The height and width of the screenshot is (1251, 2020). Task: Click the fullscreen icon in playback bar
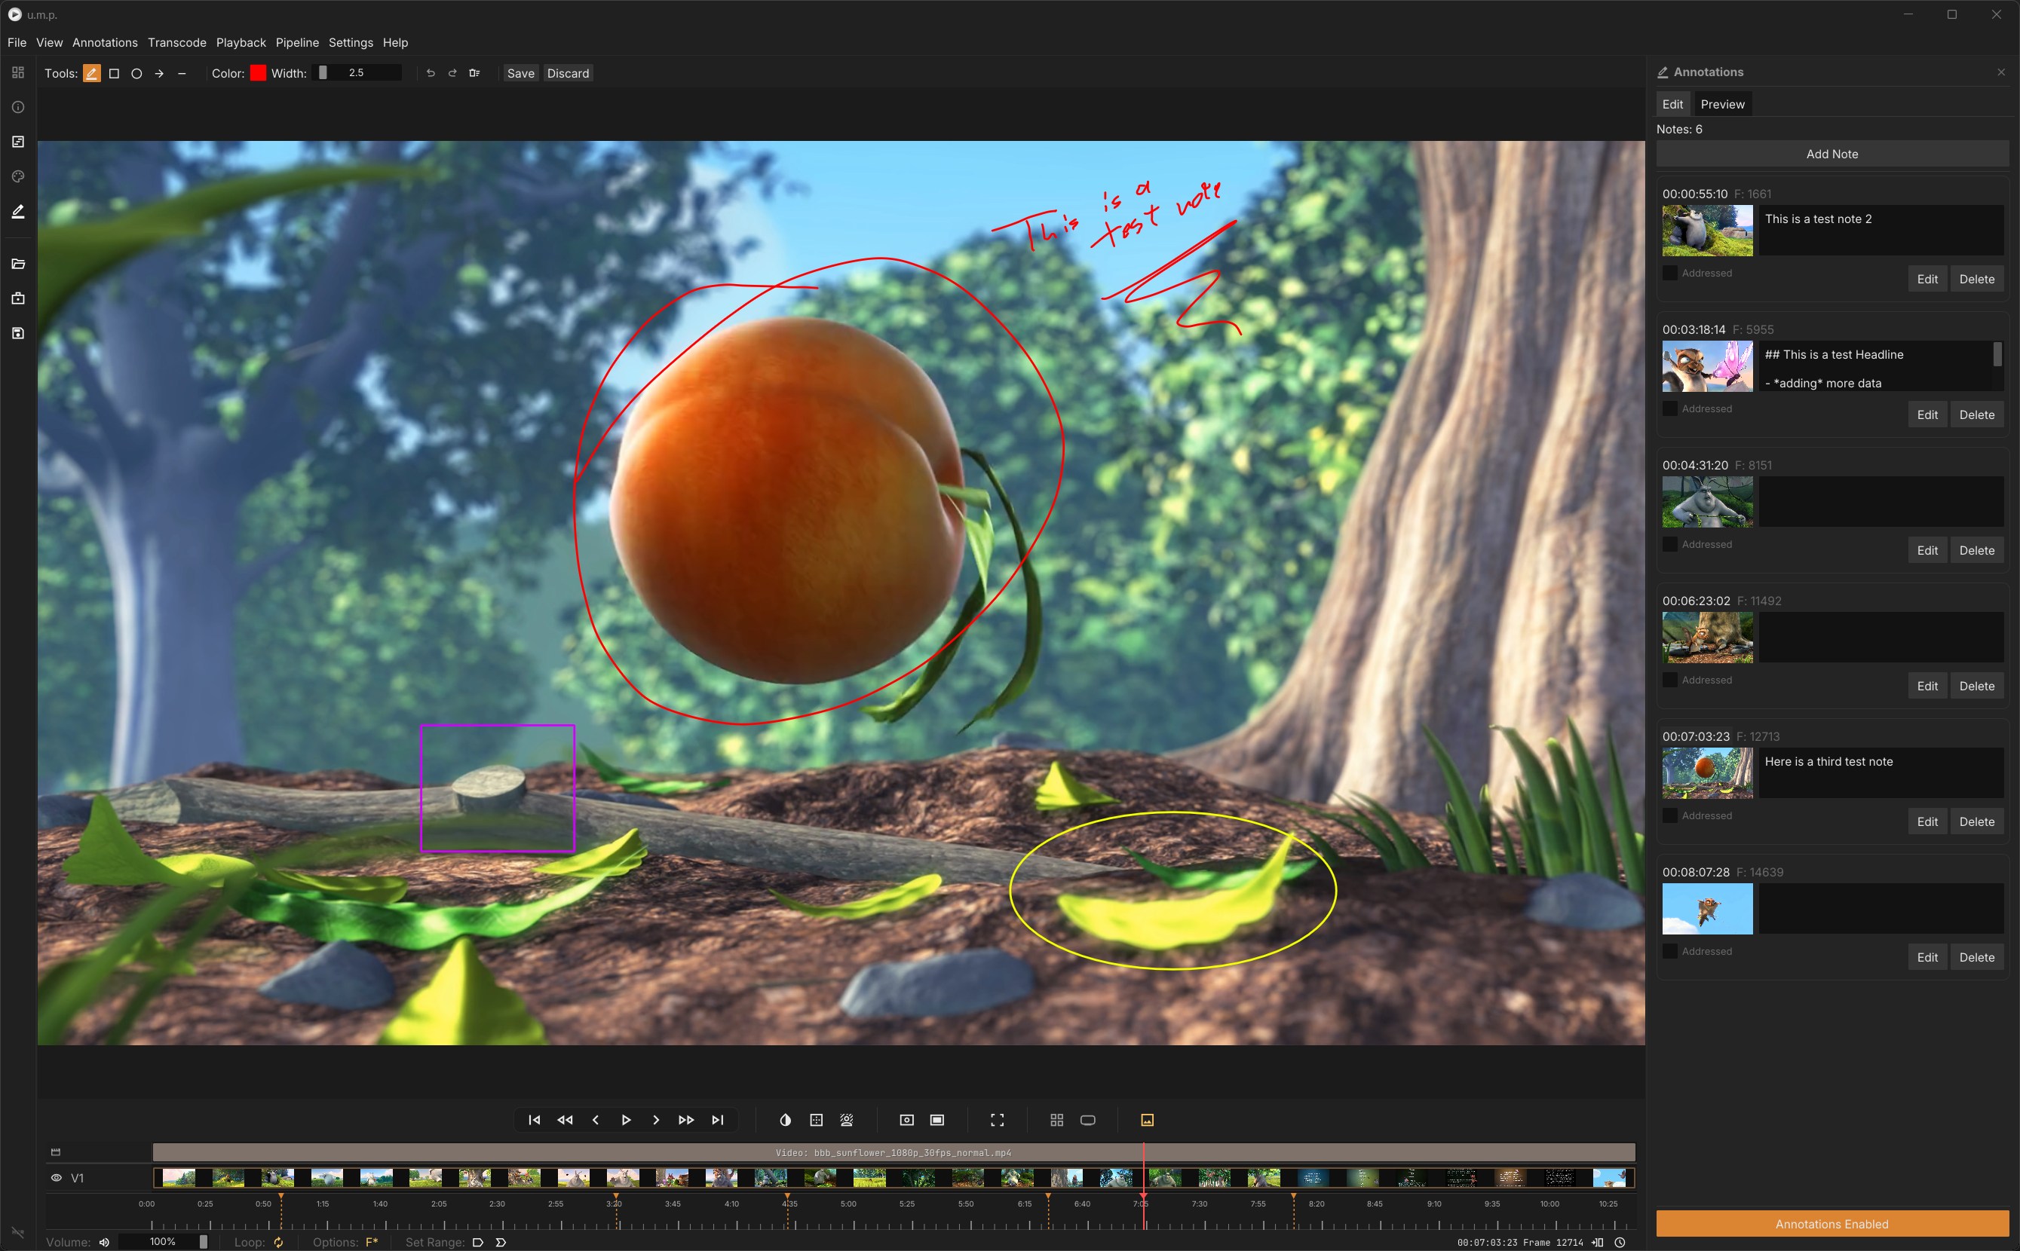pyautogui.click(x=997, y=1119)
